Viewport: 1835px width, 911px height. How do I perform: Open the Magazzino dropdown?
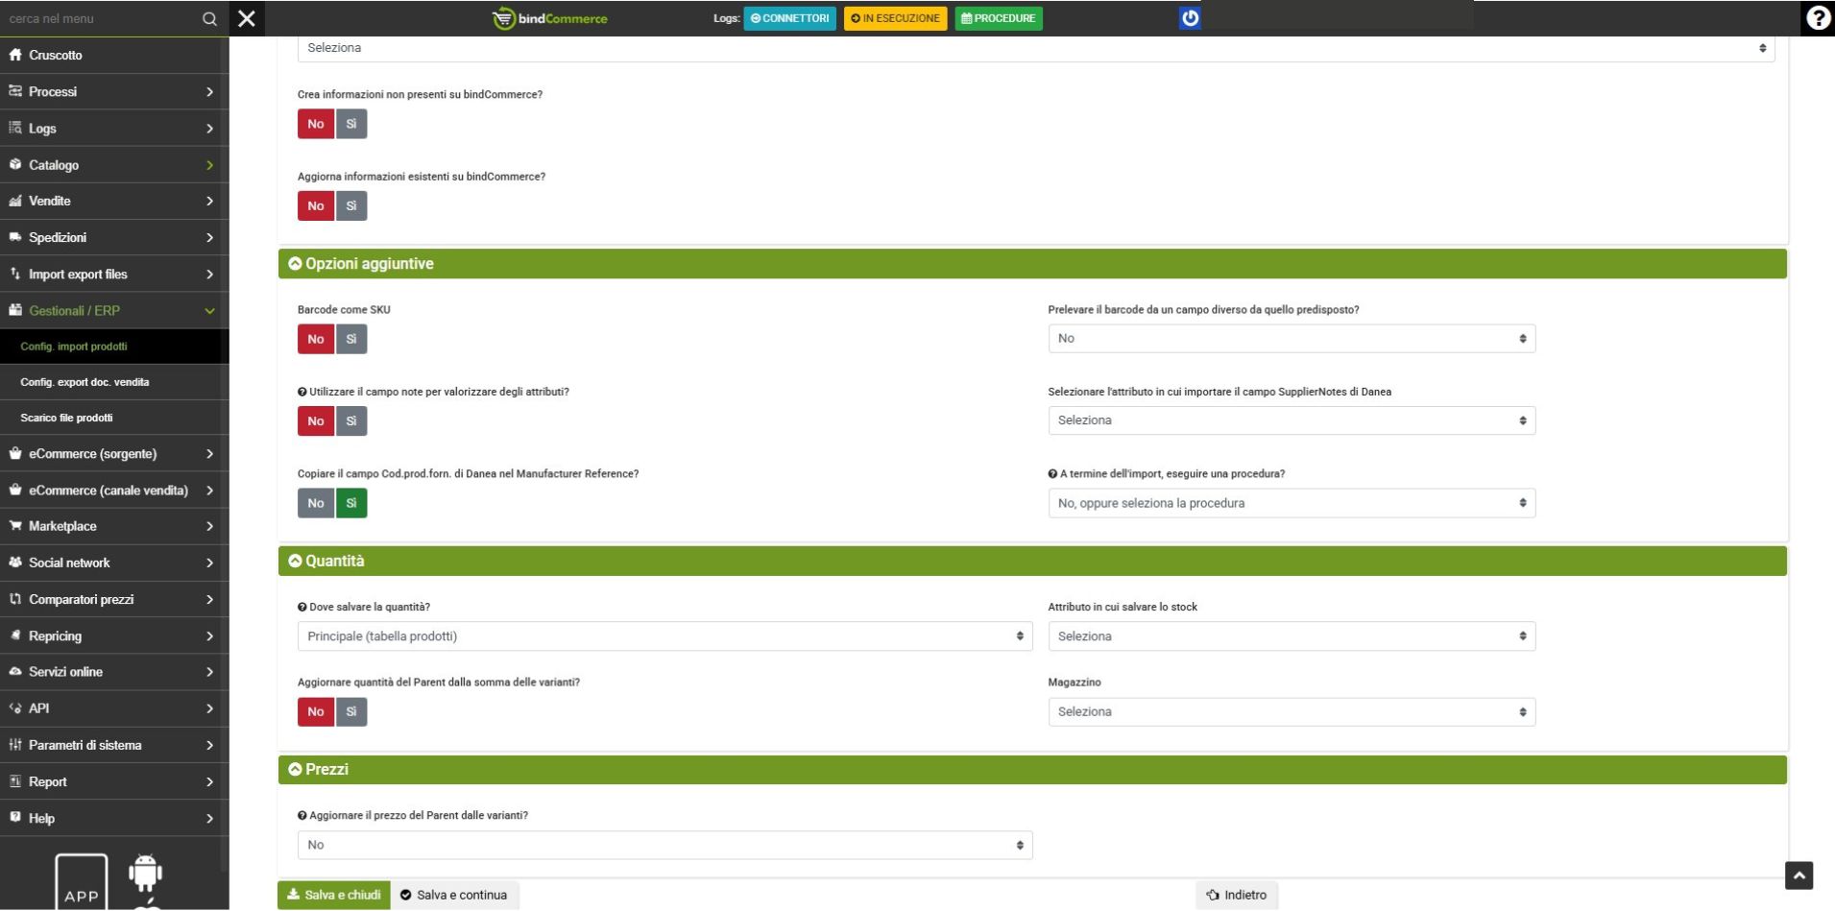pyautogui.click(x=1291, y=711)
